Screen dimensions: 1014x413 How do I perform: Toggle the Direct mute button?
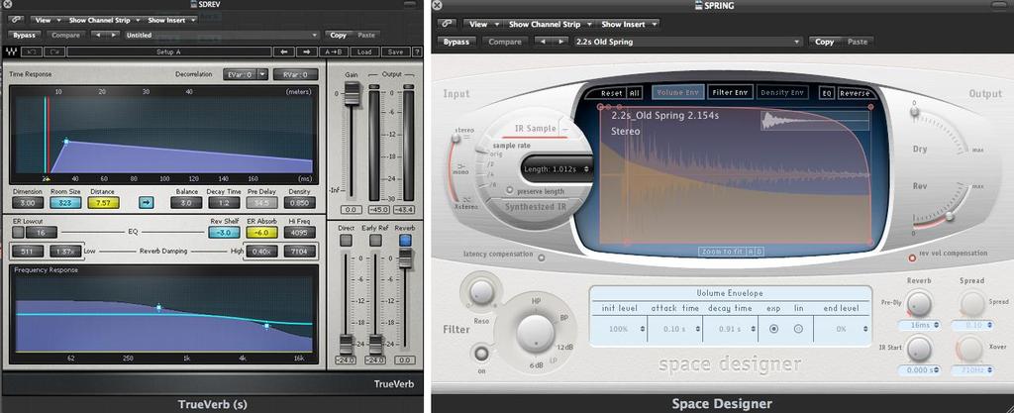[x=346, y=241]
